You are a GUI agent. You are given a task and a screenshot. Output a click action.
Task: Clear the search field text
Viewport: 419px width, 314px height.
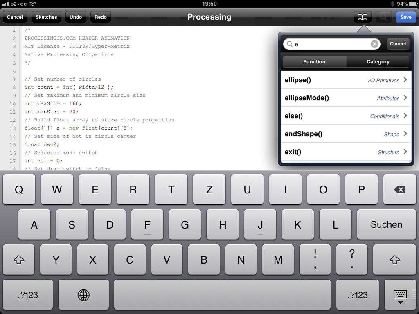[x=374, y=44]
